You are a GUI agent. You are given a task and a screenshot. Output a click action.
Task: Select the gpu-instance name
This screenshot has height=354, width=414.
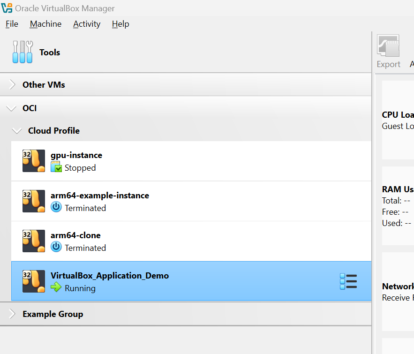click(76, 155)
